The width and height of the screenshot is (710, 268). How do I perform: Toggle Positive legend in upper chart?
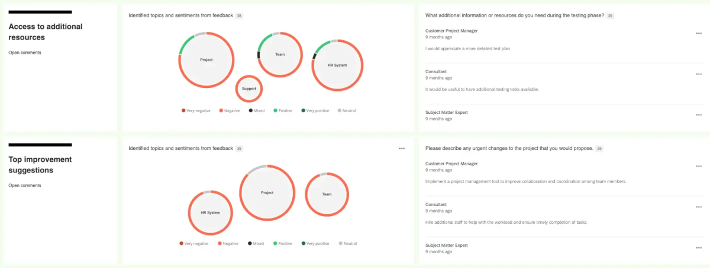tap(282, 110)
